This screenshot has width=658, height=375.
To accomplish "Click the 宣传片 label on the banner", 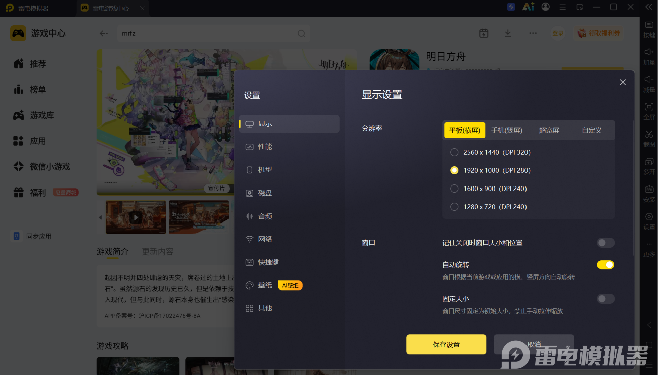I will click(x=217, y=189).
